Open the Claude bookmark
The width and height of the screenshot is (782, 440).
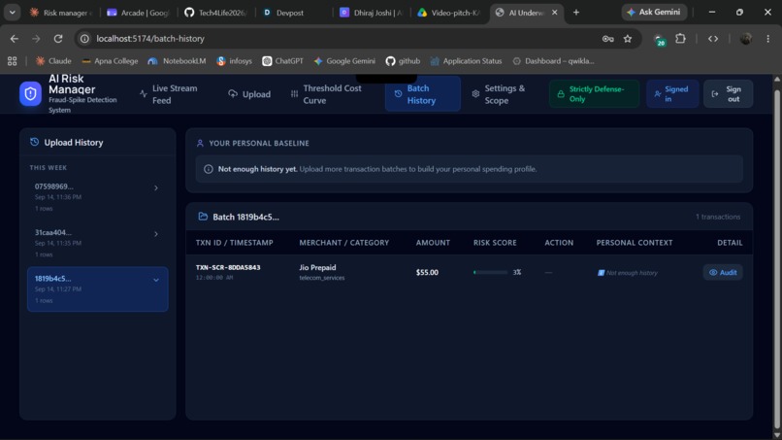pos(53,61)
